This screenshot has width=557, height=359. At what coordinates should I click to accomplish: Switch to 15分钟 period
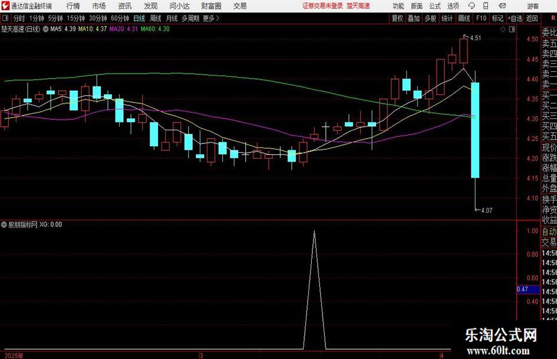76,18
